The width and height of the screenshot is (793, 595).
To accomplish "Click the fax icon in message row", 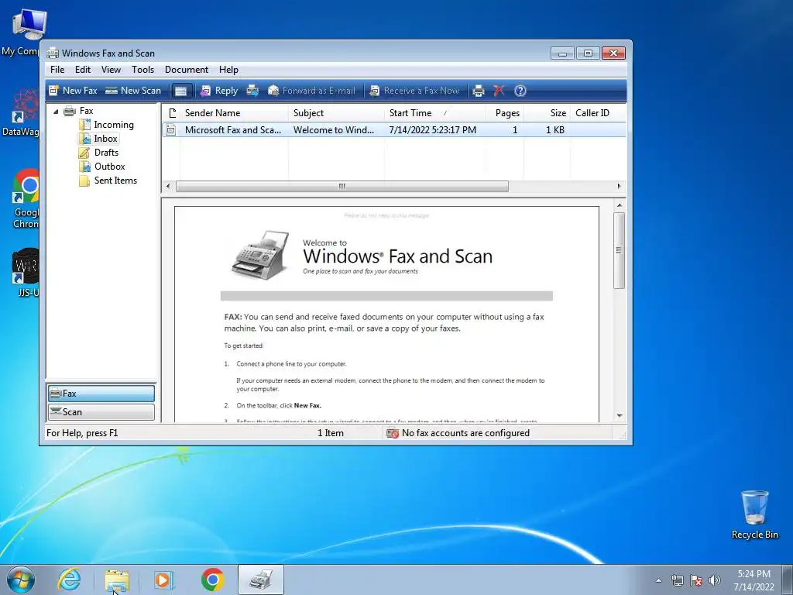I will tap(171, 130).
